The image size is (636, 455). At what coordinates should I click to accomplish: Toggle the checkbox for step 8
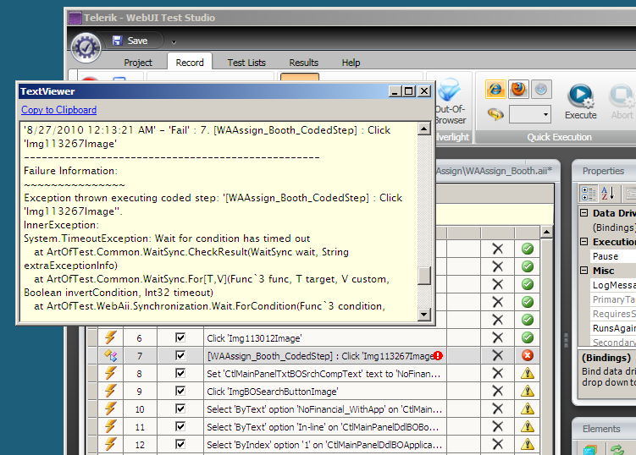(x=180, y=373)
